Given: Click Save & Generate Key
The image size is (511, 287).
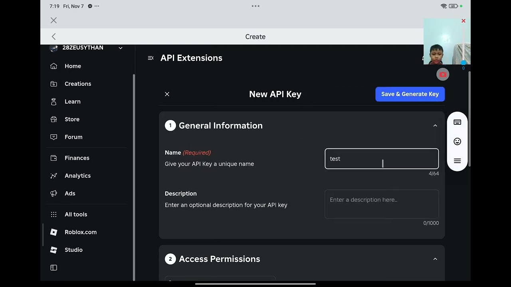Looking at the screenshot, I should (410, 94).
